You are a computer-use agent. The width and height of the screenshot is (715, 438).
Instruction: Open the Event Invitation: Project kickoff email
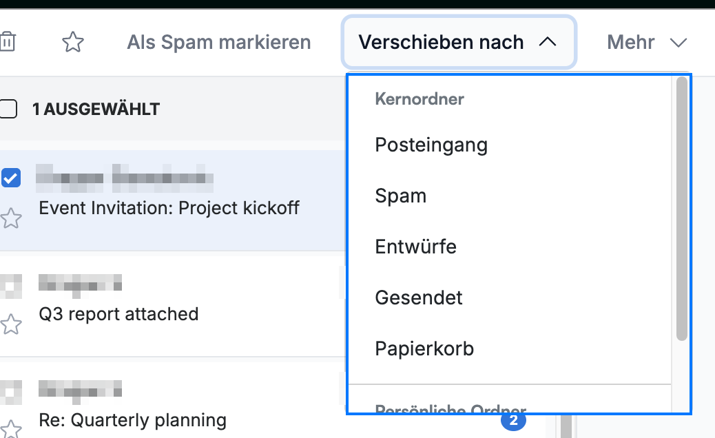pos(169,208)
